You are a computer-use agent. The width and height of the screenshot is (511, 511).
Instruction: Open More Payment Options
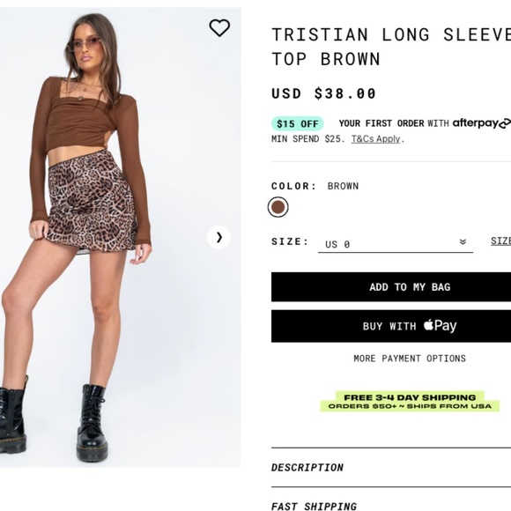point(410,359)
